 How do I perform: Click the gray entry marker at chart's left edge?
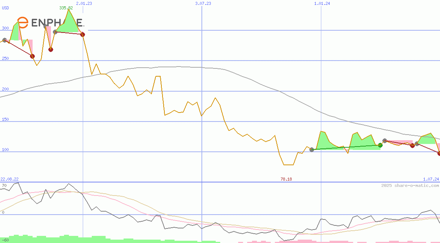point(4,40)
